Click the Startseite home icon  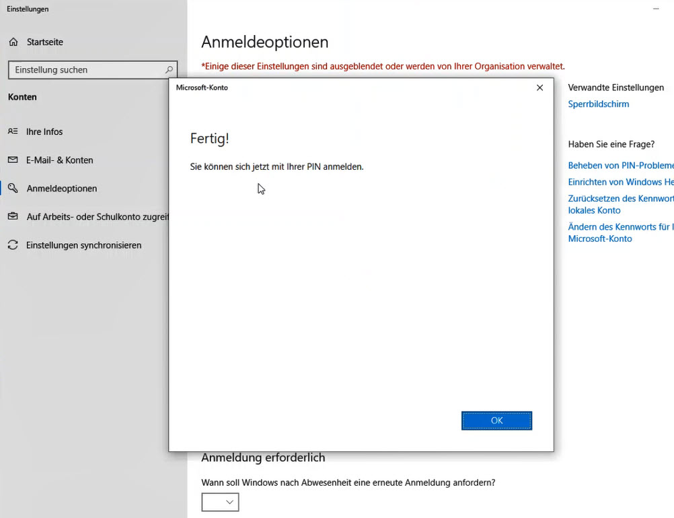(x=13, y=42)
